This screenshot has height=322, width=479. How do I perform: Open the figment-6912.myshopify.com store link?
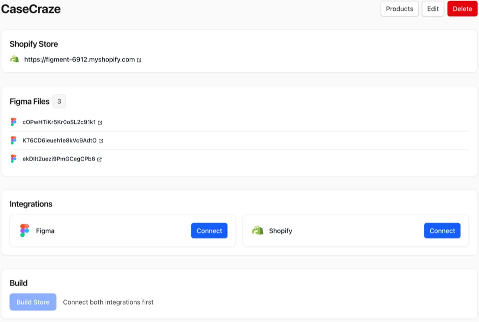pyautogui.click(x=79, y=59)
